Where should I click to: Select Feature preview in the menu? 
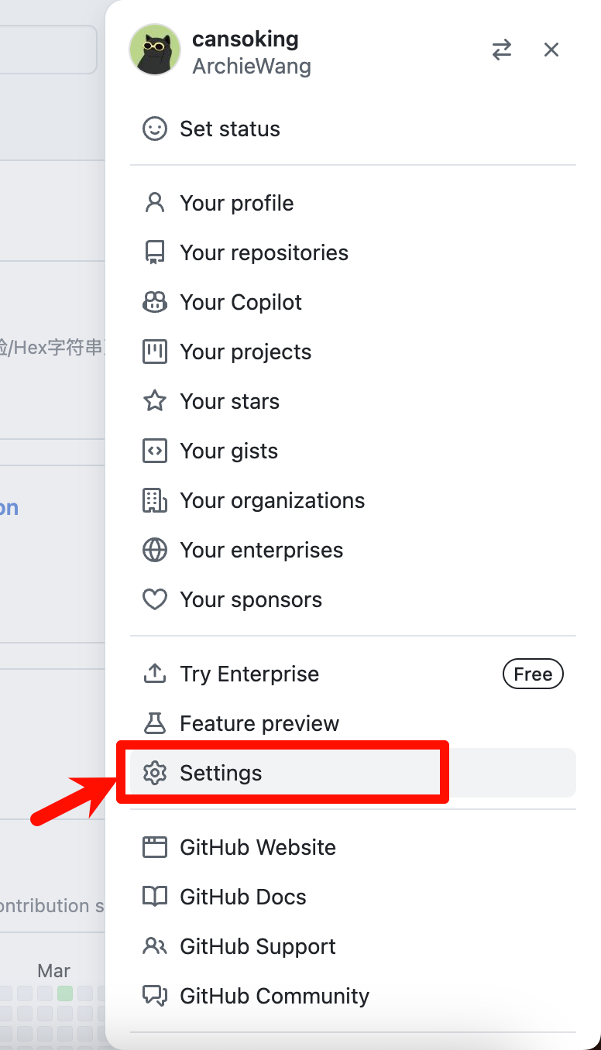tap(259, 723)
